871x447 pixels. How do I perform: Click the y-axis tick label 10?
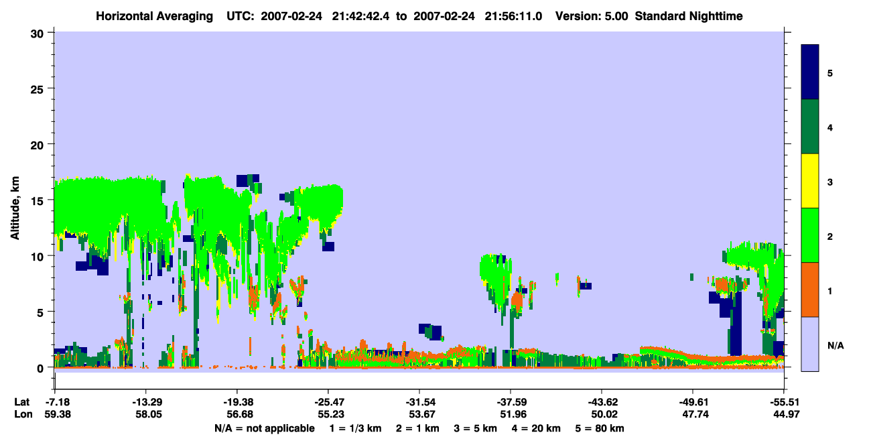point(38,256)
